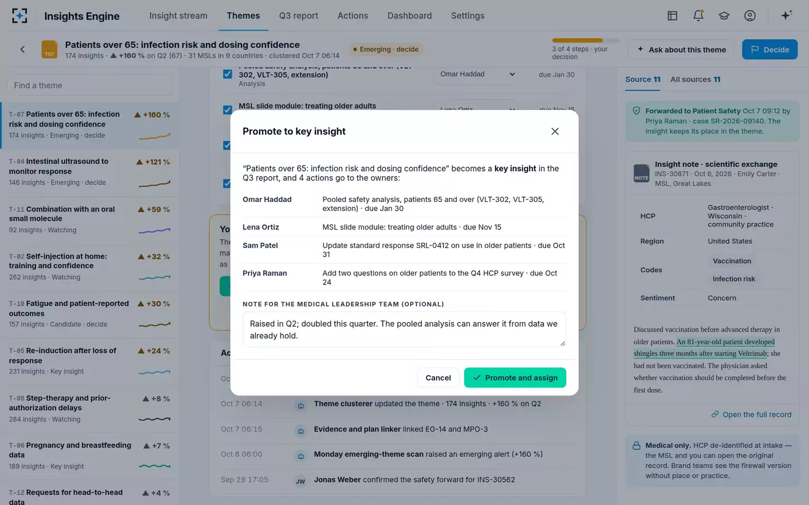Open the learning cap icon
The image size is (809, 505).
click(724, 16)
